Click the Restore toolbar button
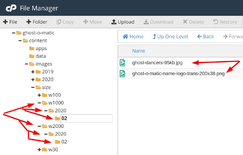The height and width of the screenshot is (155, 243). coord(225,22)
